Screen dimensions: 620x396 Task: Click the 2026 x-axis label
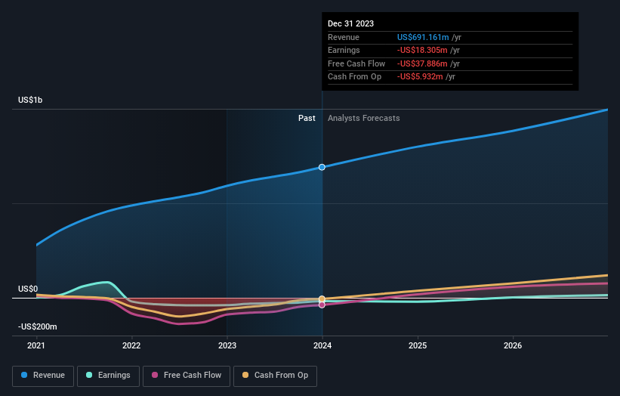(513, 346)
